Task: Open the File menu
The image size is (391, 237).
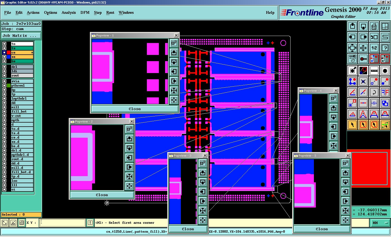Action: point(8,12)
